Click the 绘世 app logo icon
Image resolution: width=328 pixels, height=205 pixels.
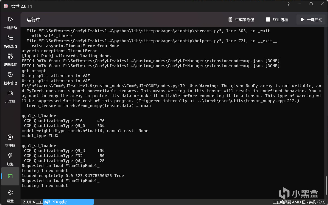[x=6, y=6]
